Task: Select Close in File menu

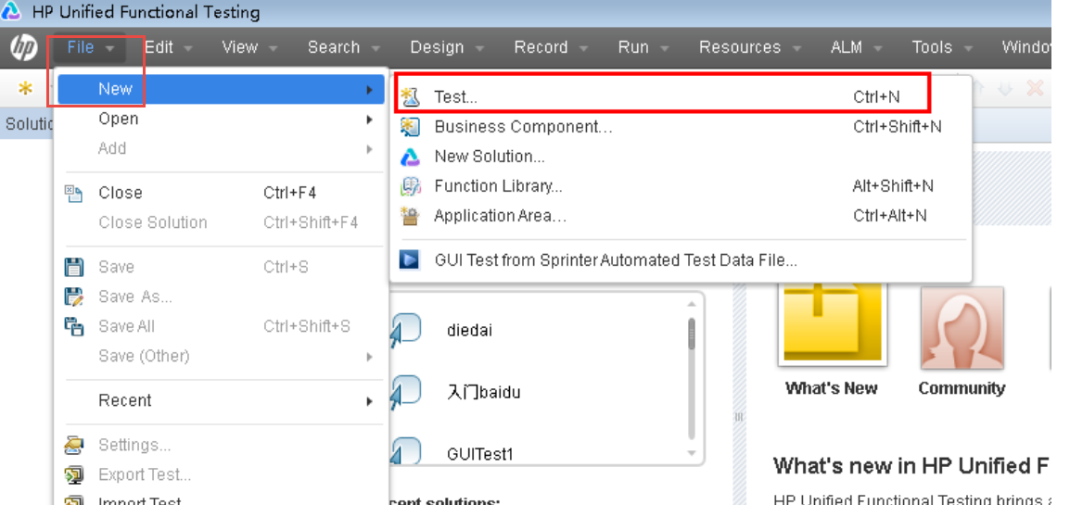Action: click(x=221, y=193)
